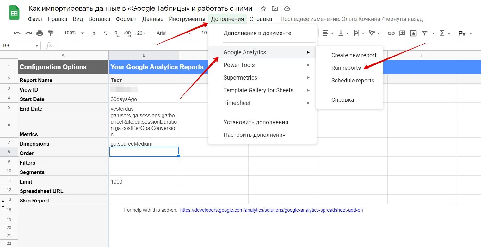Create a filter
Image resolution: width=481 pixels, height=247 pixels.
(425, 33)
